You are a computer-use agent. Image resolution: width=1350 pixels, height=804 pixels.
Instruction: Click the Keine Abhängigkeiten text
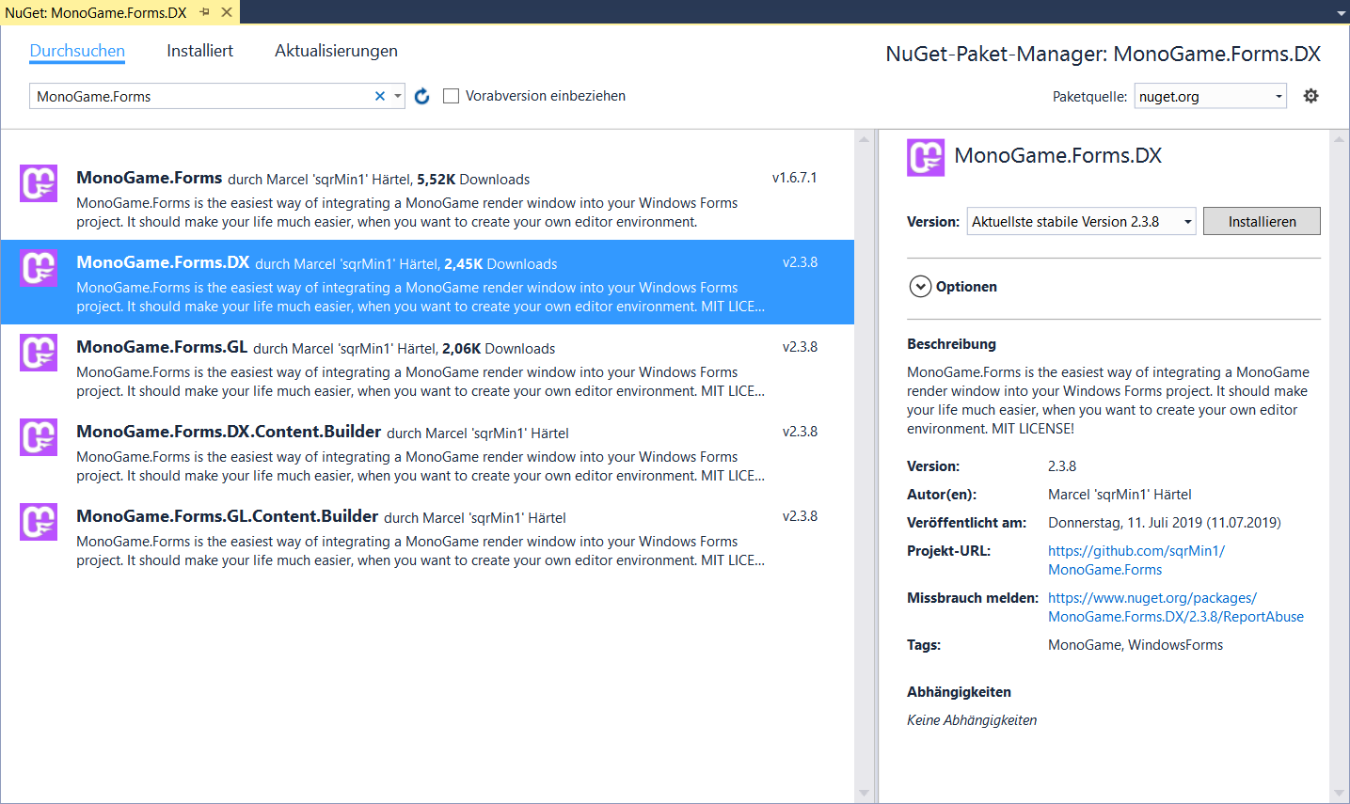972,720
